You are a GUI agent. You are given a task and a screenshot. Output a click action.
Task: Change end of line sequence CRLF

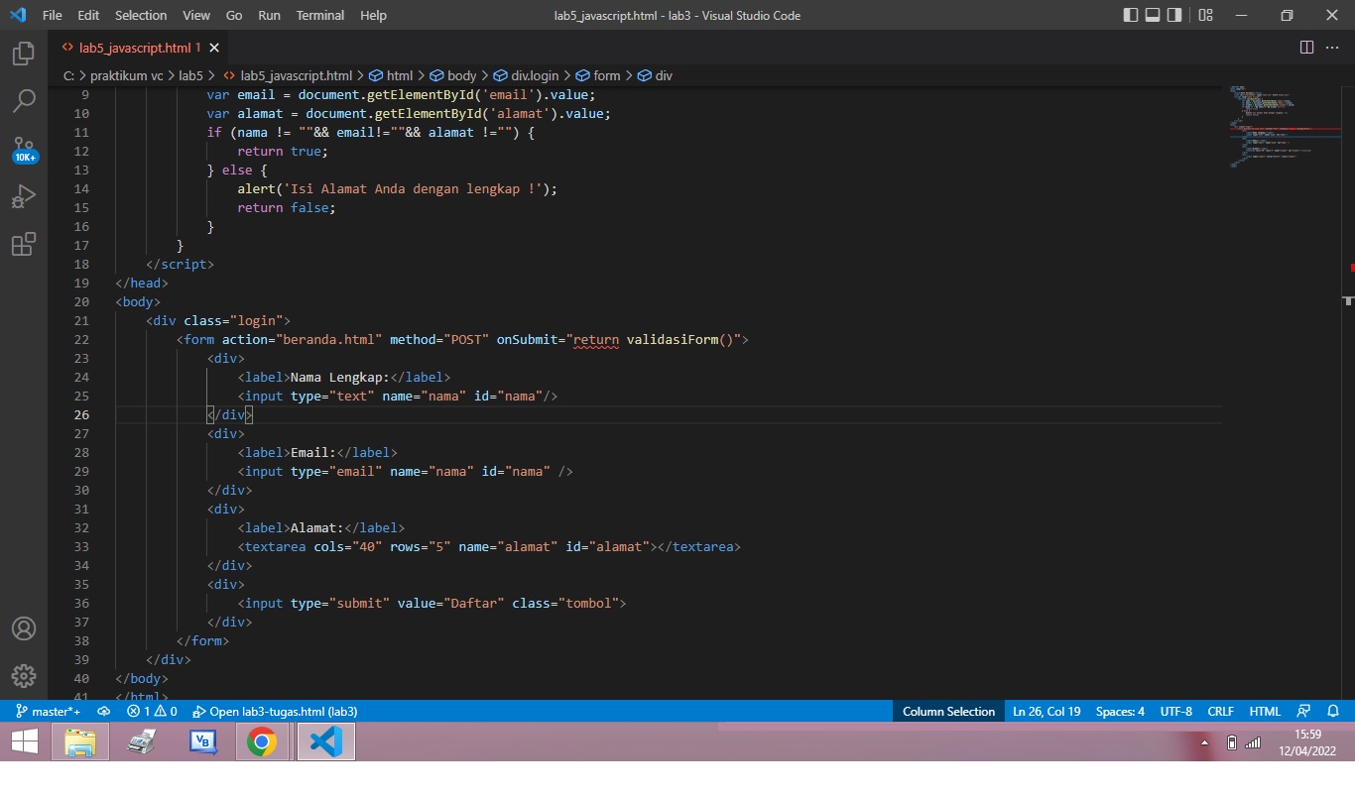1220,712
